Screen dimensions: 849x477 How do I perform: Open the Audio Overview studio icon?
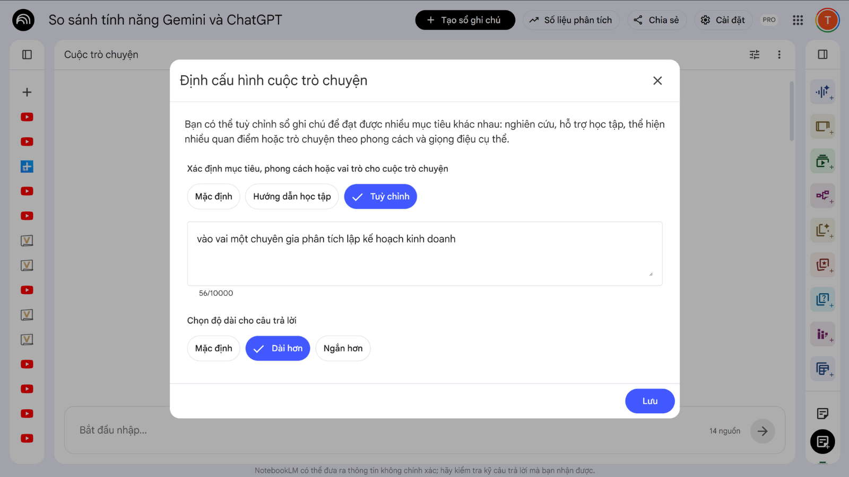pos(822,92)
